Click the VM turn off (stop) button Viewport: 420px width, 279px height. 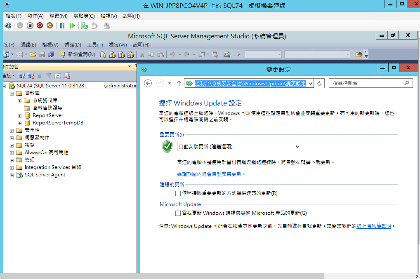pos(30,26)
